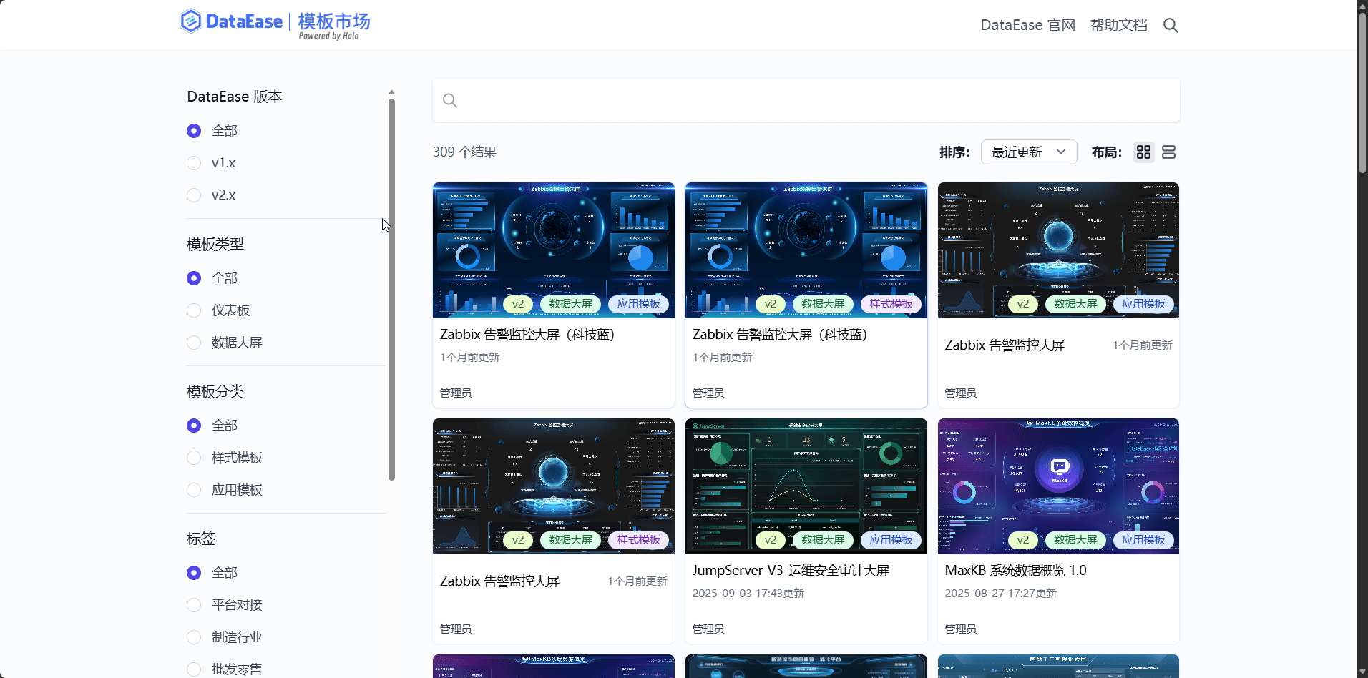The height and width of the screenshot is (678, 1368).
Task: Click the 模板市场 site title
Action: (x=334, y=21)
